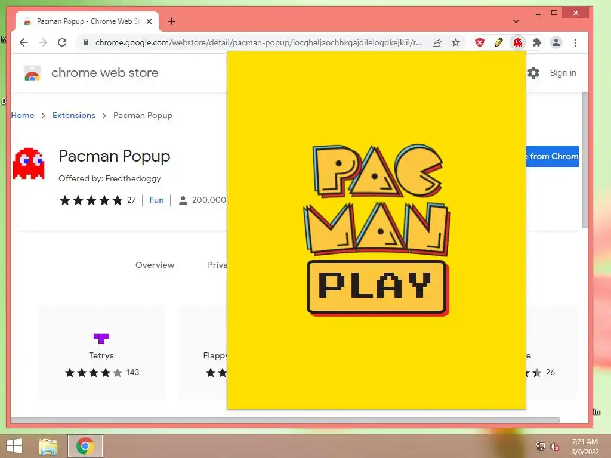Click the yellow pencil extension icon

coord(498,42)
